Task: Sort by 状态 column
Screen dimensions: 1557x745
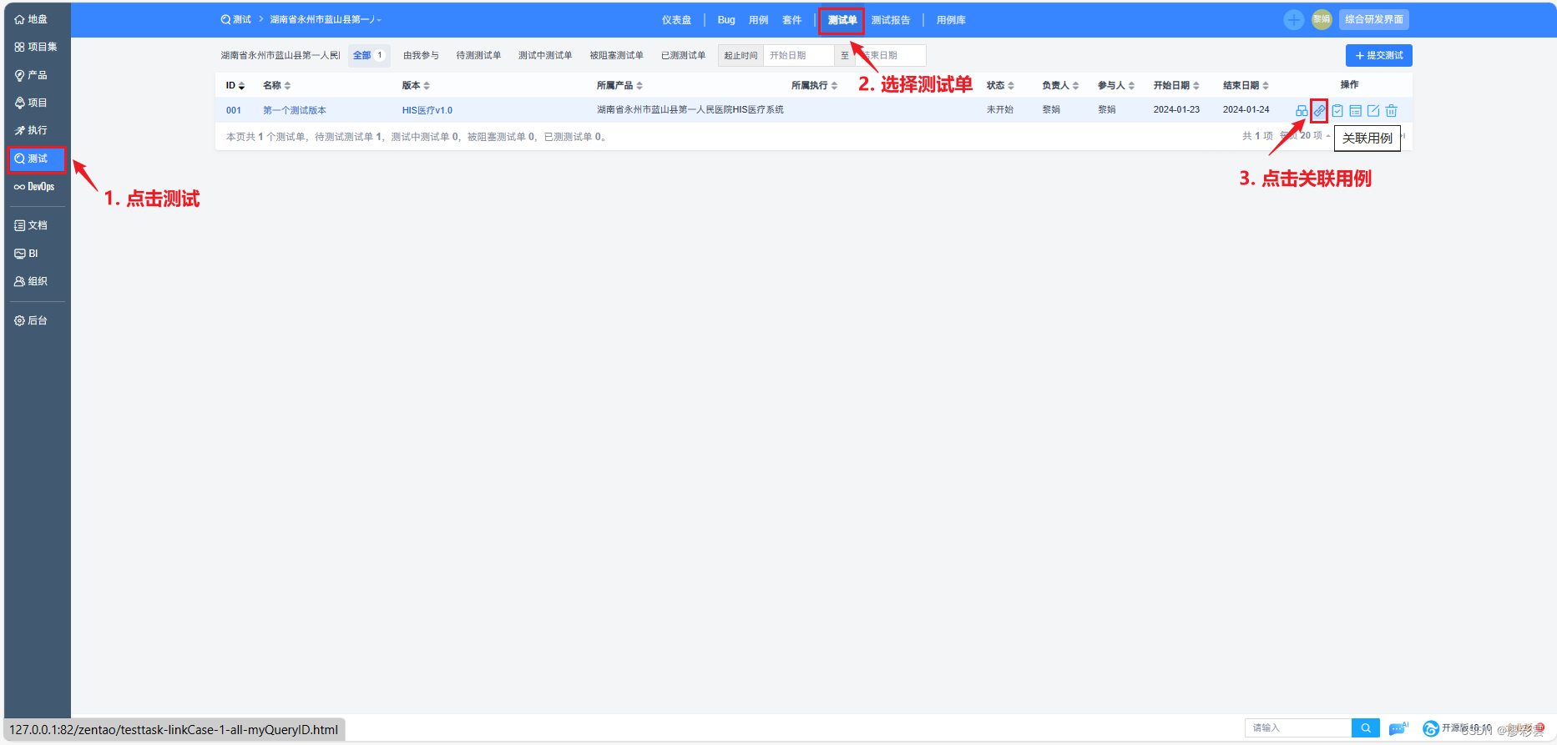Action: (x=1000, y=85)
